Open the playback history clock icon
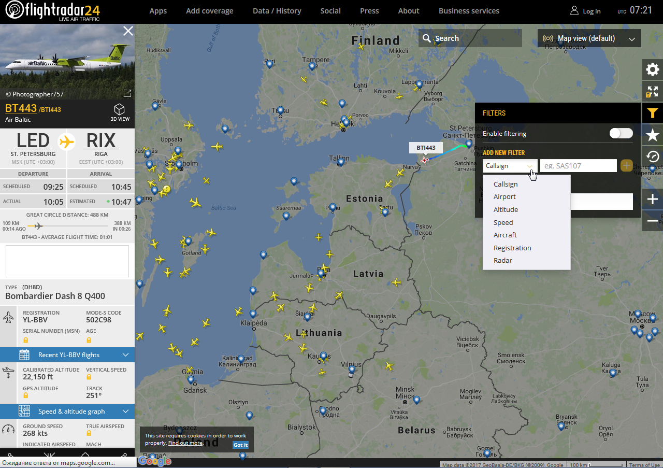 [653, 157]
